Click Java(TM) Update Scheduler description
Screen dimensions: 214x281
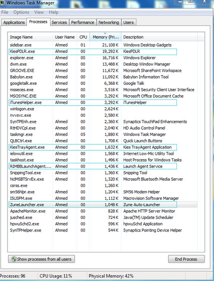click(148, 217)
